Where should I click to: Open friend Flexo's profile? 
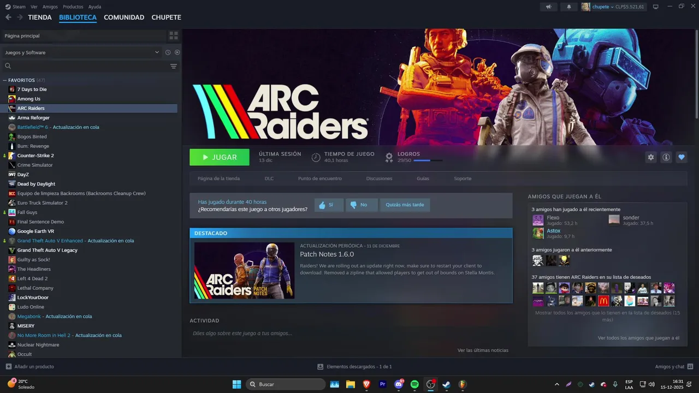[x=553, y=218]
